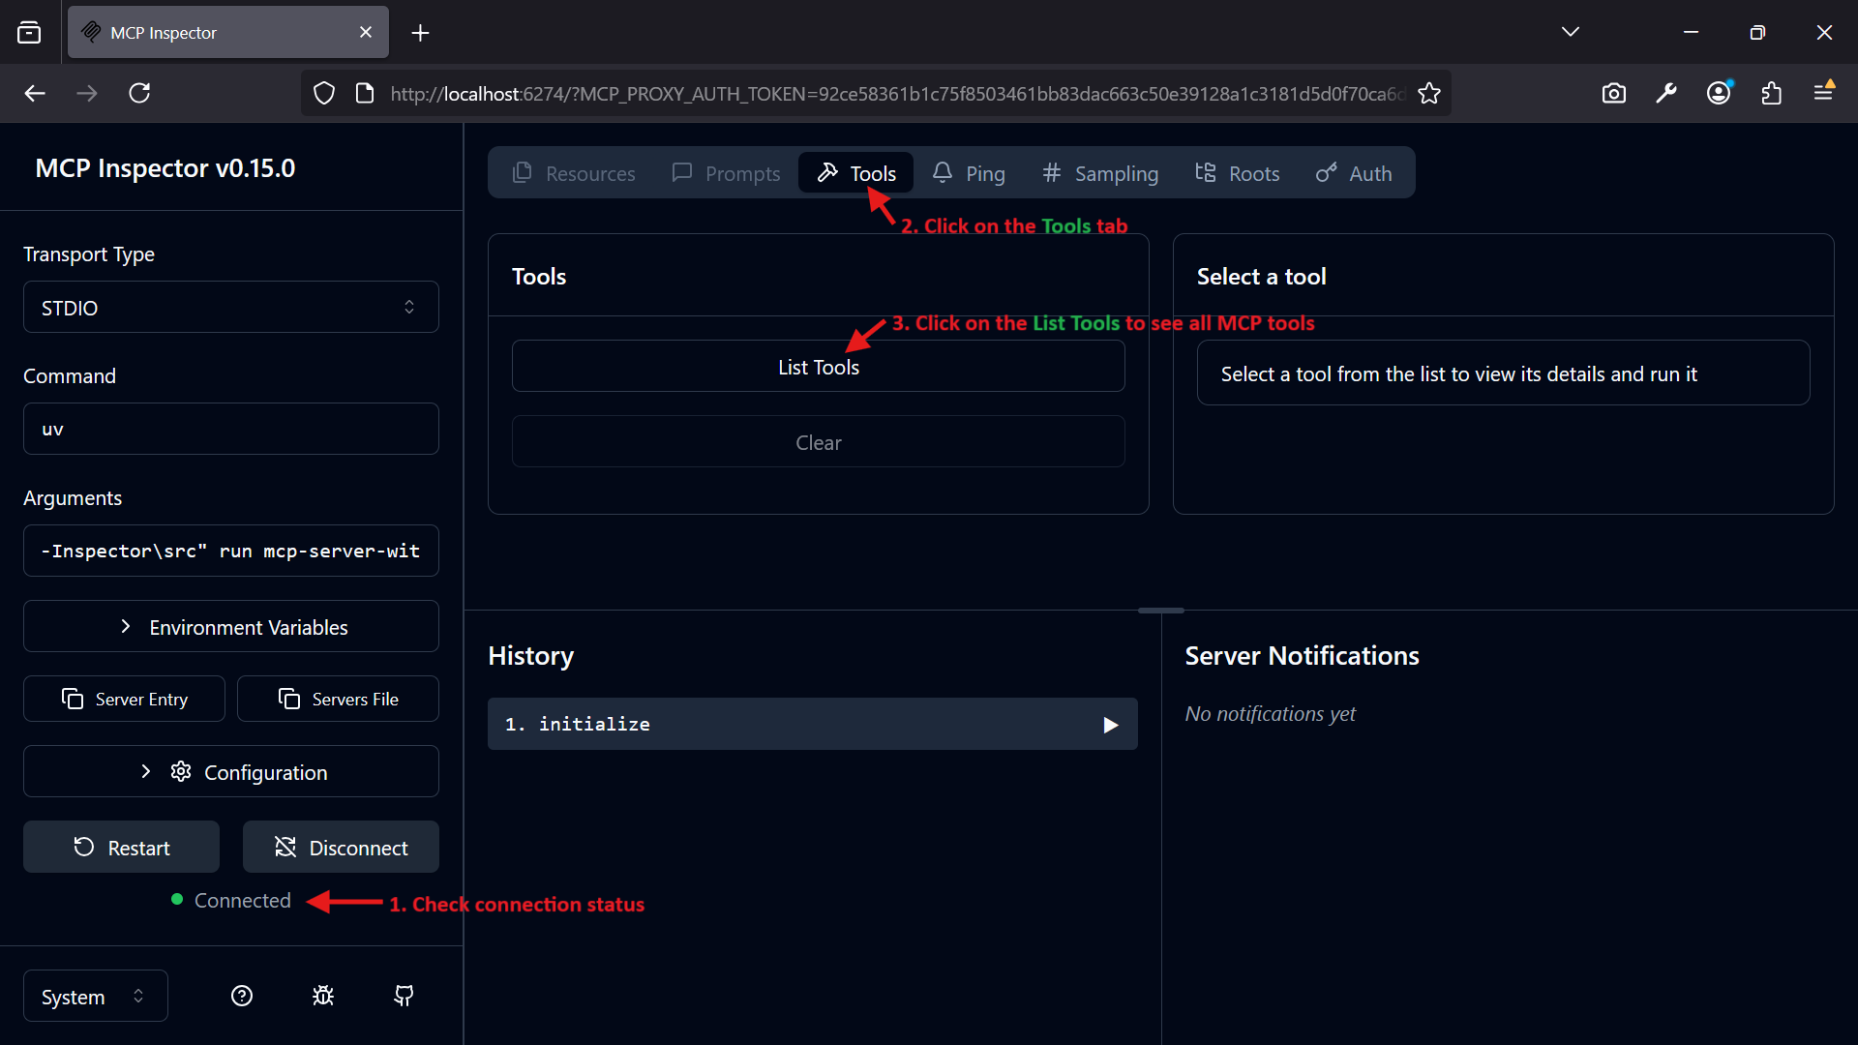Open the Sampling tab
The width and height of the screenshot is (1858, 1045).
[x=1100, y=173]
